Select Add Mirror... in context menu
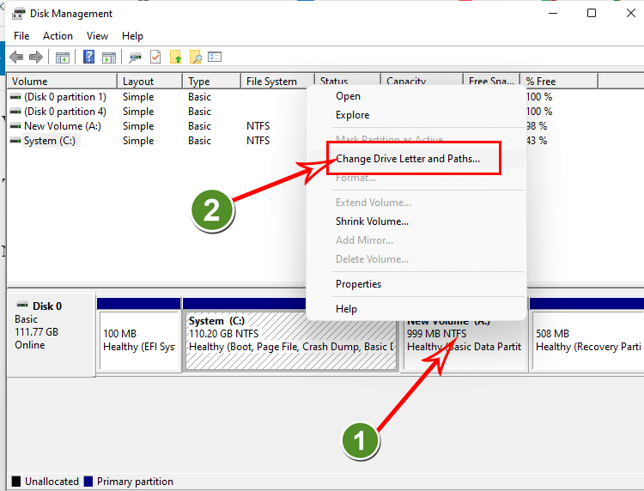This screenshot has width=644, height=491. [x=416, y=240]
